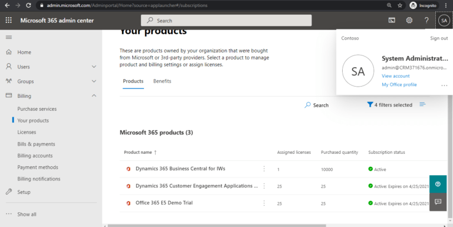Open Billing notifications page
The height and width of the screenshot is (227, 453).
pyautogui.click(x=39, y=179)
